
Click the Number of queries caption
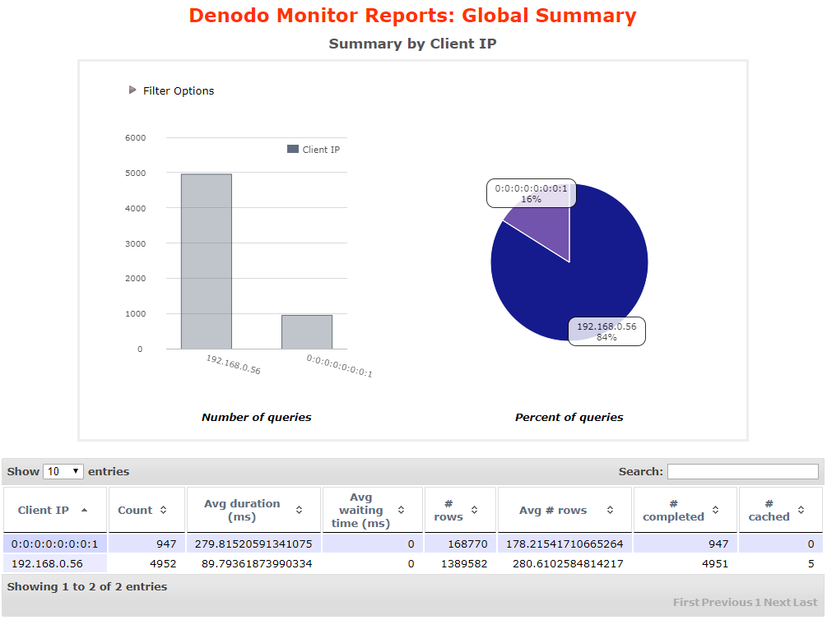coord(256,417)
